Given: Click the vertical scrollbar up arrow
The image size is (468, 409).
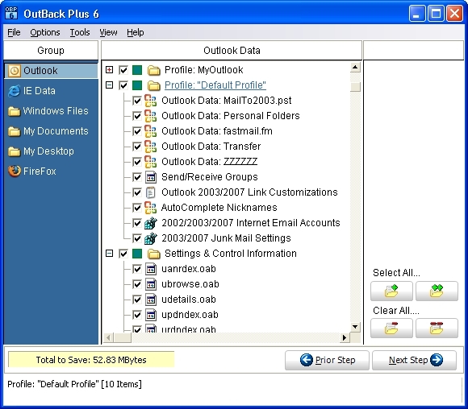Looking at the screenshot, I should coord(355,67).
